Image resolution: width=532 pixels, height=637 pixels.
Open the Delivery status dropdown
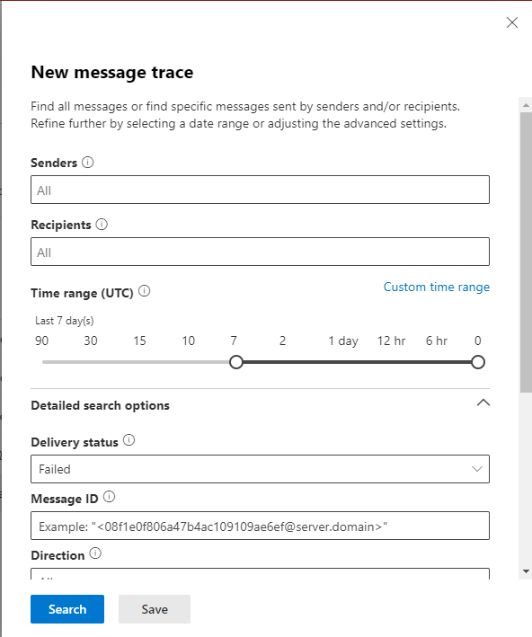[260, 469]
